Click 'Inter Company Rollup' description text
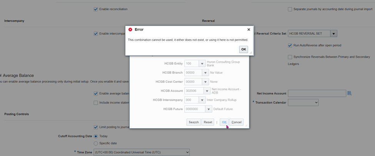Viewport: 375px width, 156px height. pyautogui.click(x=222, y=100)
